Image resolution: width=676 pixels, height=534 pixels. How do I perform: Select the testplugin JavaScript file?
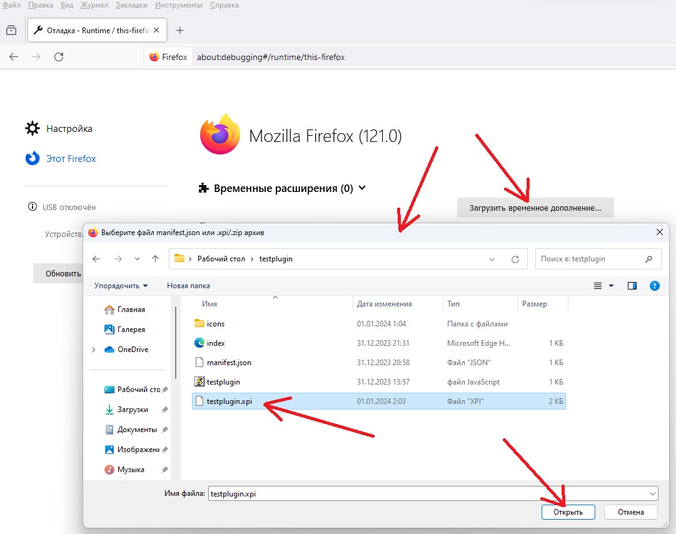(x=378, y=382)
